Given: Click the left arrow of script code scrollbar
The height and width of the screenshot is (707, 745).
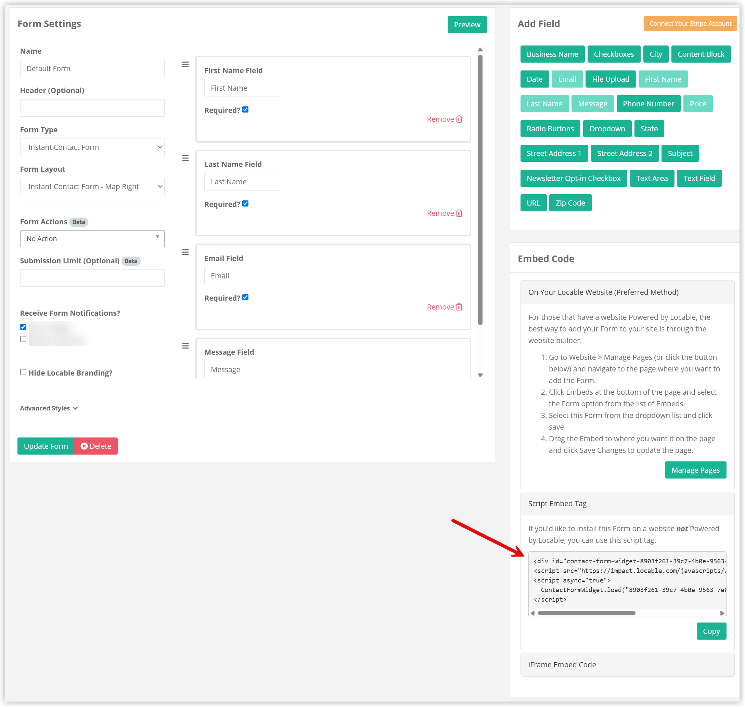Looking at the screenshot, I should (x=533, y=614).
